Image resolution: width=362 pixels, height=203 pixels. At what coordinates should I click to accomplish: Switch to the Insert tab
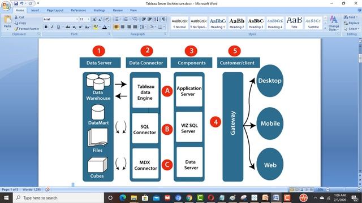point(35,10)
